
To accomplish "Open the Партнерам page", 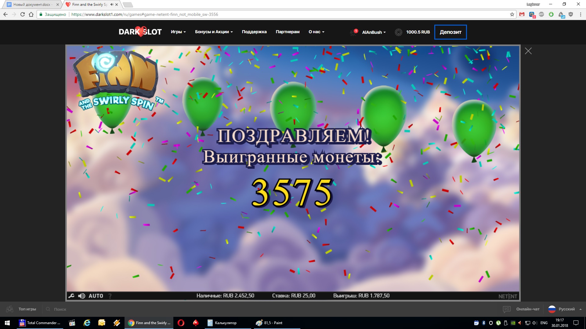I will point(288,32).
